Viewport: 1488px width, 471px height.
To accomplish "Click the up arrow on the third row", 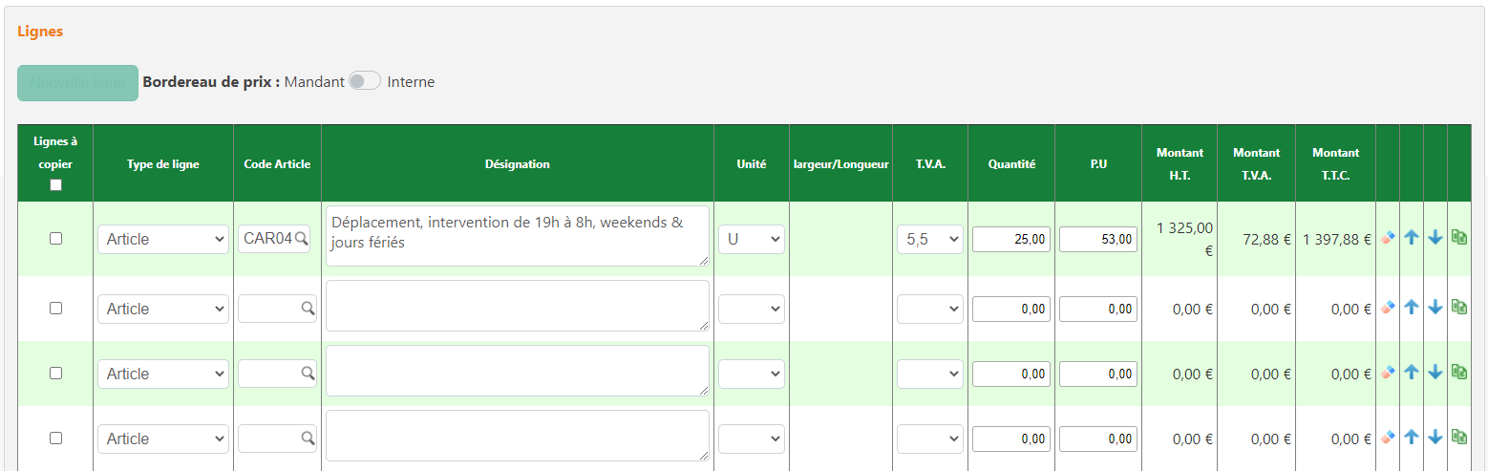I will pos(1412,372).
